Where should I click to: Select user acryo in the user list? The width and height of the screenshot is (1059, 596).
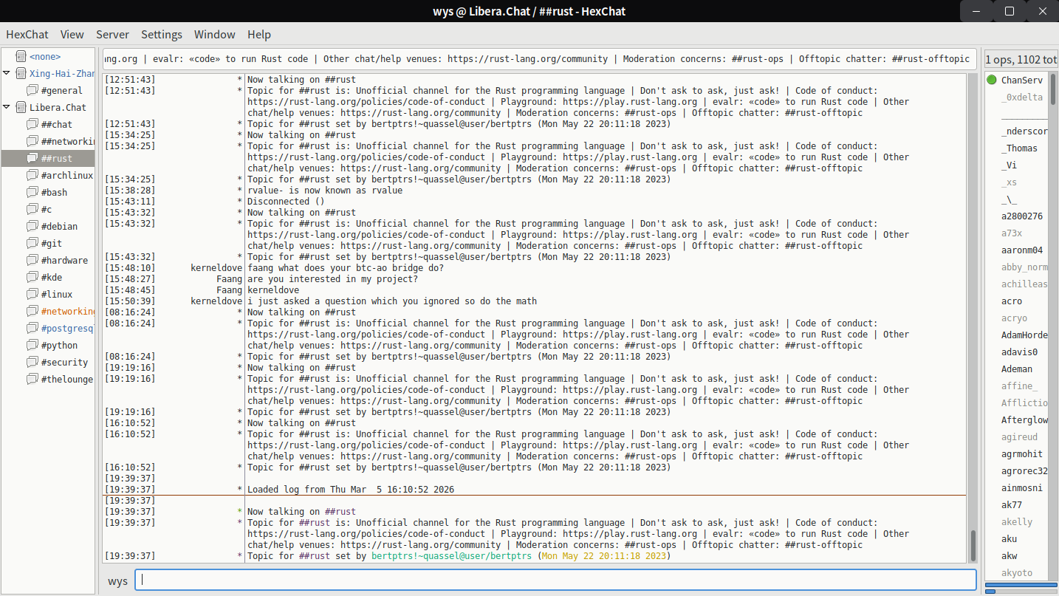click(1014, 318)
